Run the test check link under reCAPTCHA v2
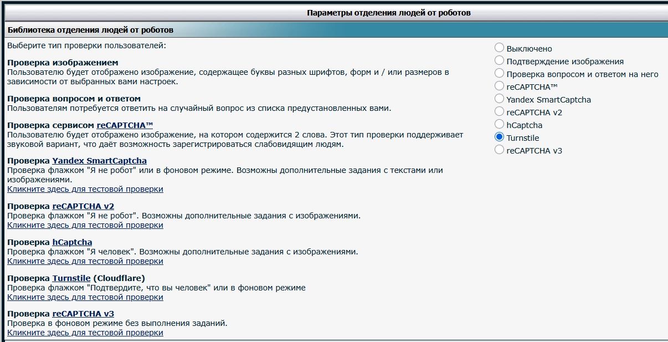This screenshot has height=342, width=668. coord(85,225)
